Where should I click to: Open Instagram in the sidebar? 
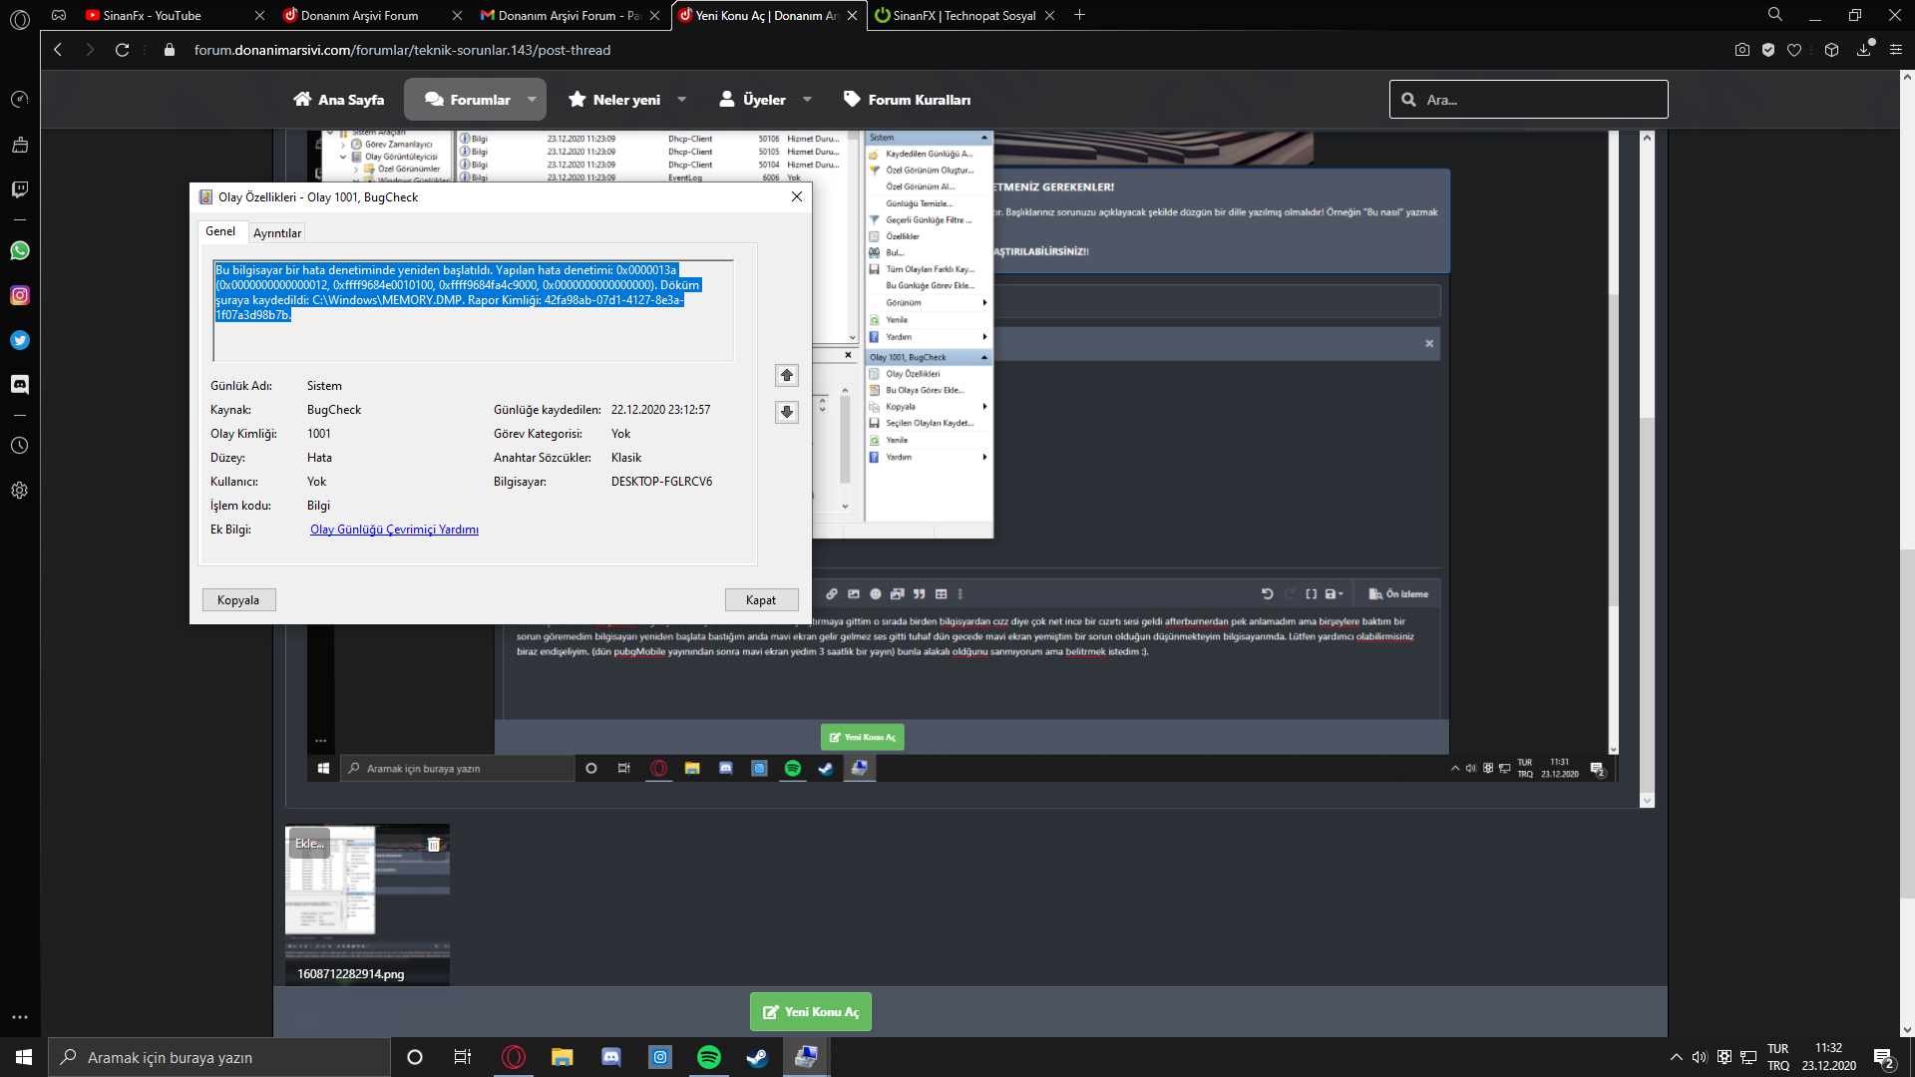point(19,295)
